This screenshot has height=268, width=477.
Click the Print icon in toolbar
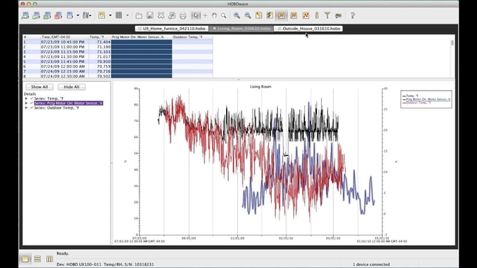[x=183, y=15]
